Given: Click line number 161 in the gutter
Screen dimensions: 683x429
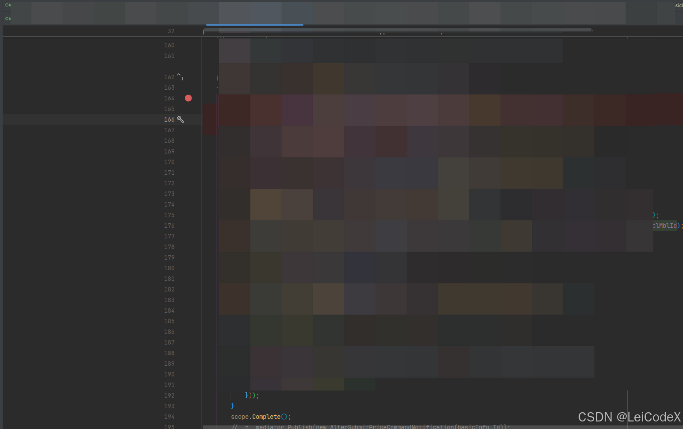Looking at the screenshot, I should (169, 56).
